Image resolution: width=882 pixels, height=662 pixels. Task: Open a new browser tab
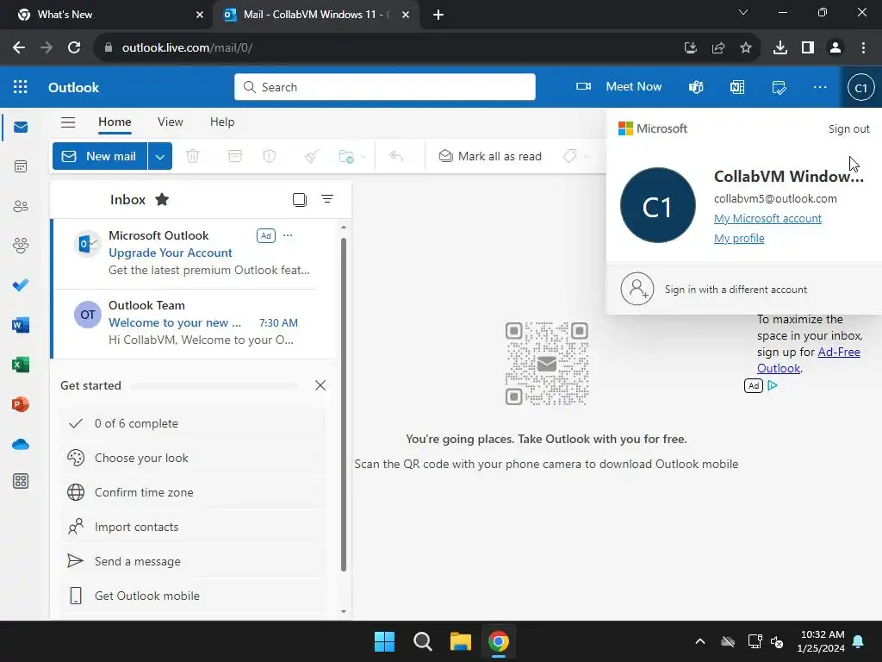coord(438,15)
